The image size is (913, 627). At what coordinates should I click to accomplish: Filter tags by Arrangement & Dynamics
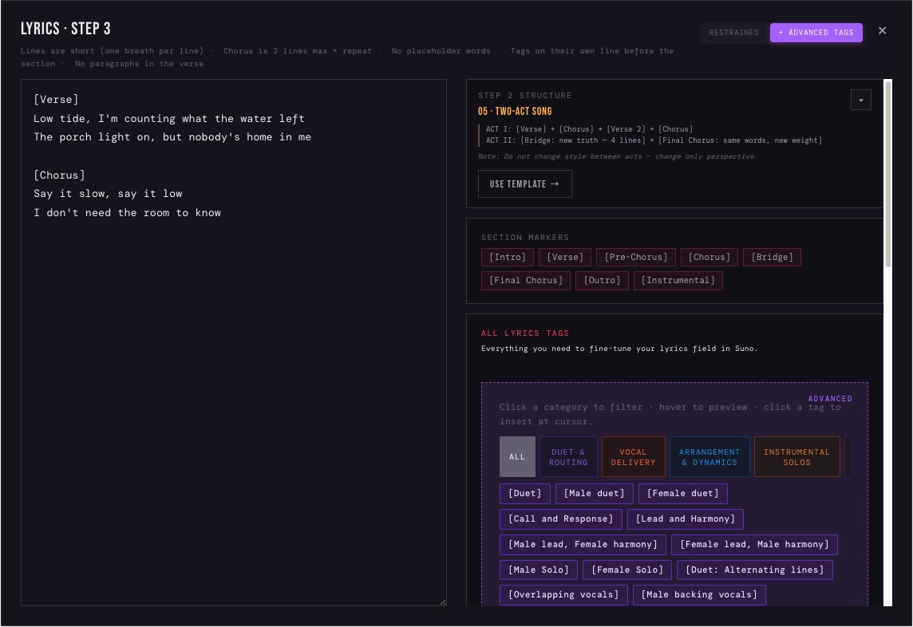click(x=709, y=457)
